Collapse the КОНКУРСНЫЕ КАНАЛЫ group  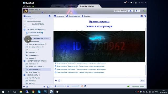24,30
